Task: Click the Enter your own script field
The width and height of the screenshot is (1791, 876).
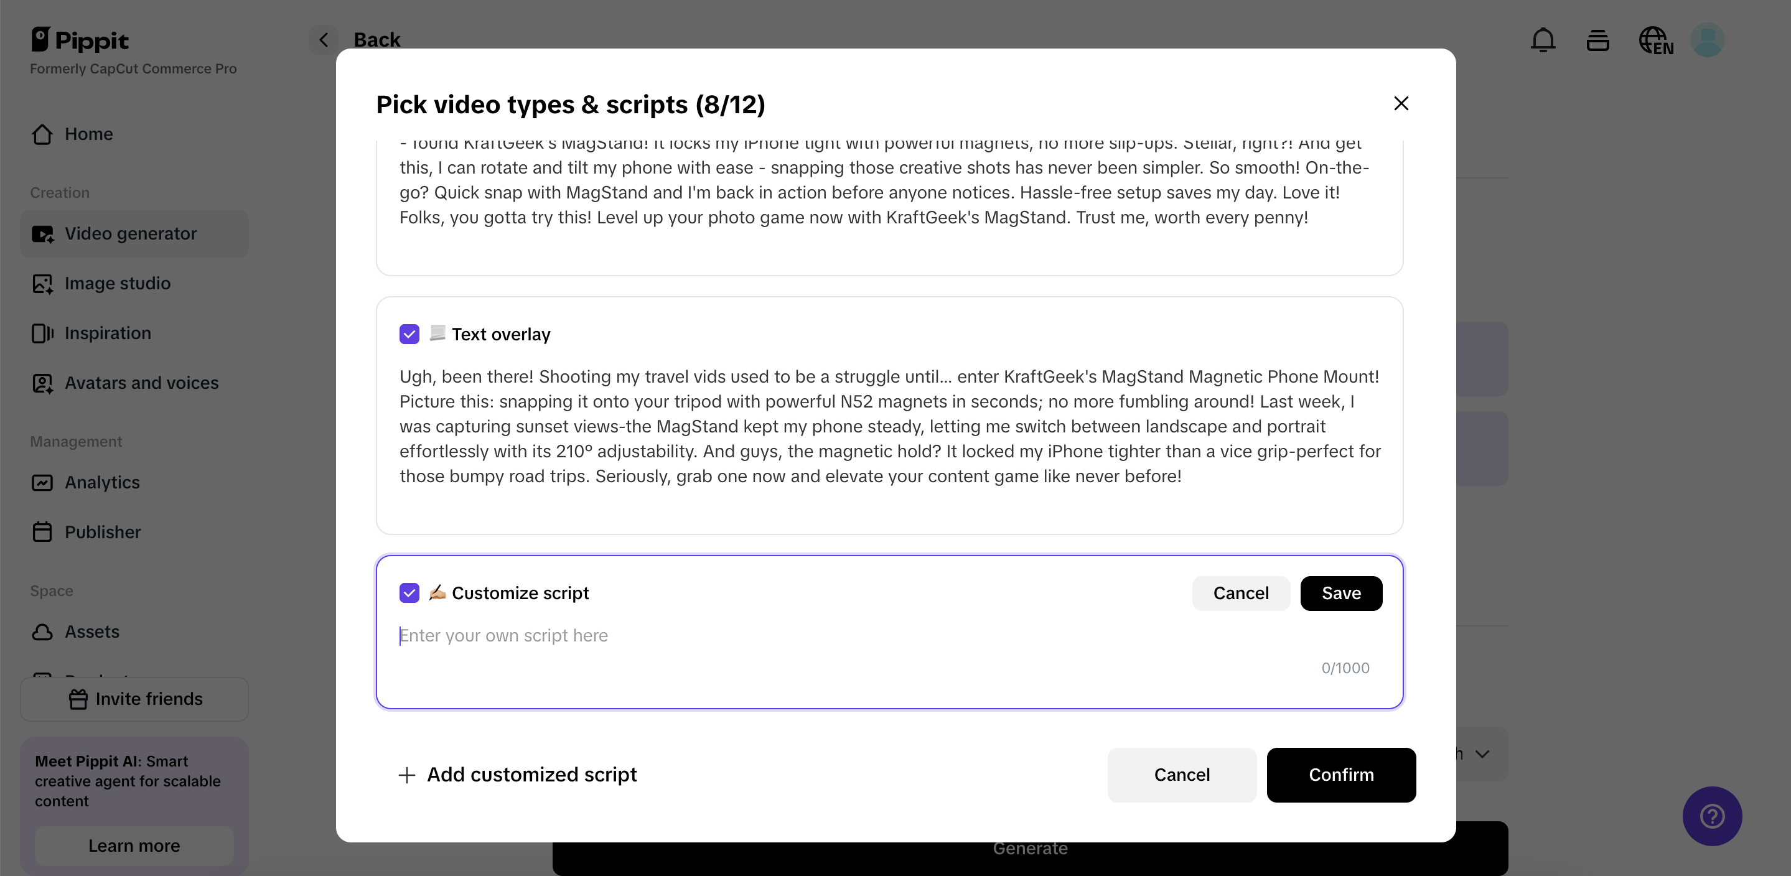Action: [x=835, y=635]
